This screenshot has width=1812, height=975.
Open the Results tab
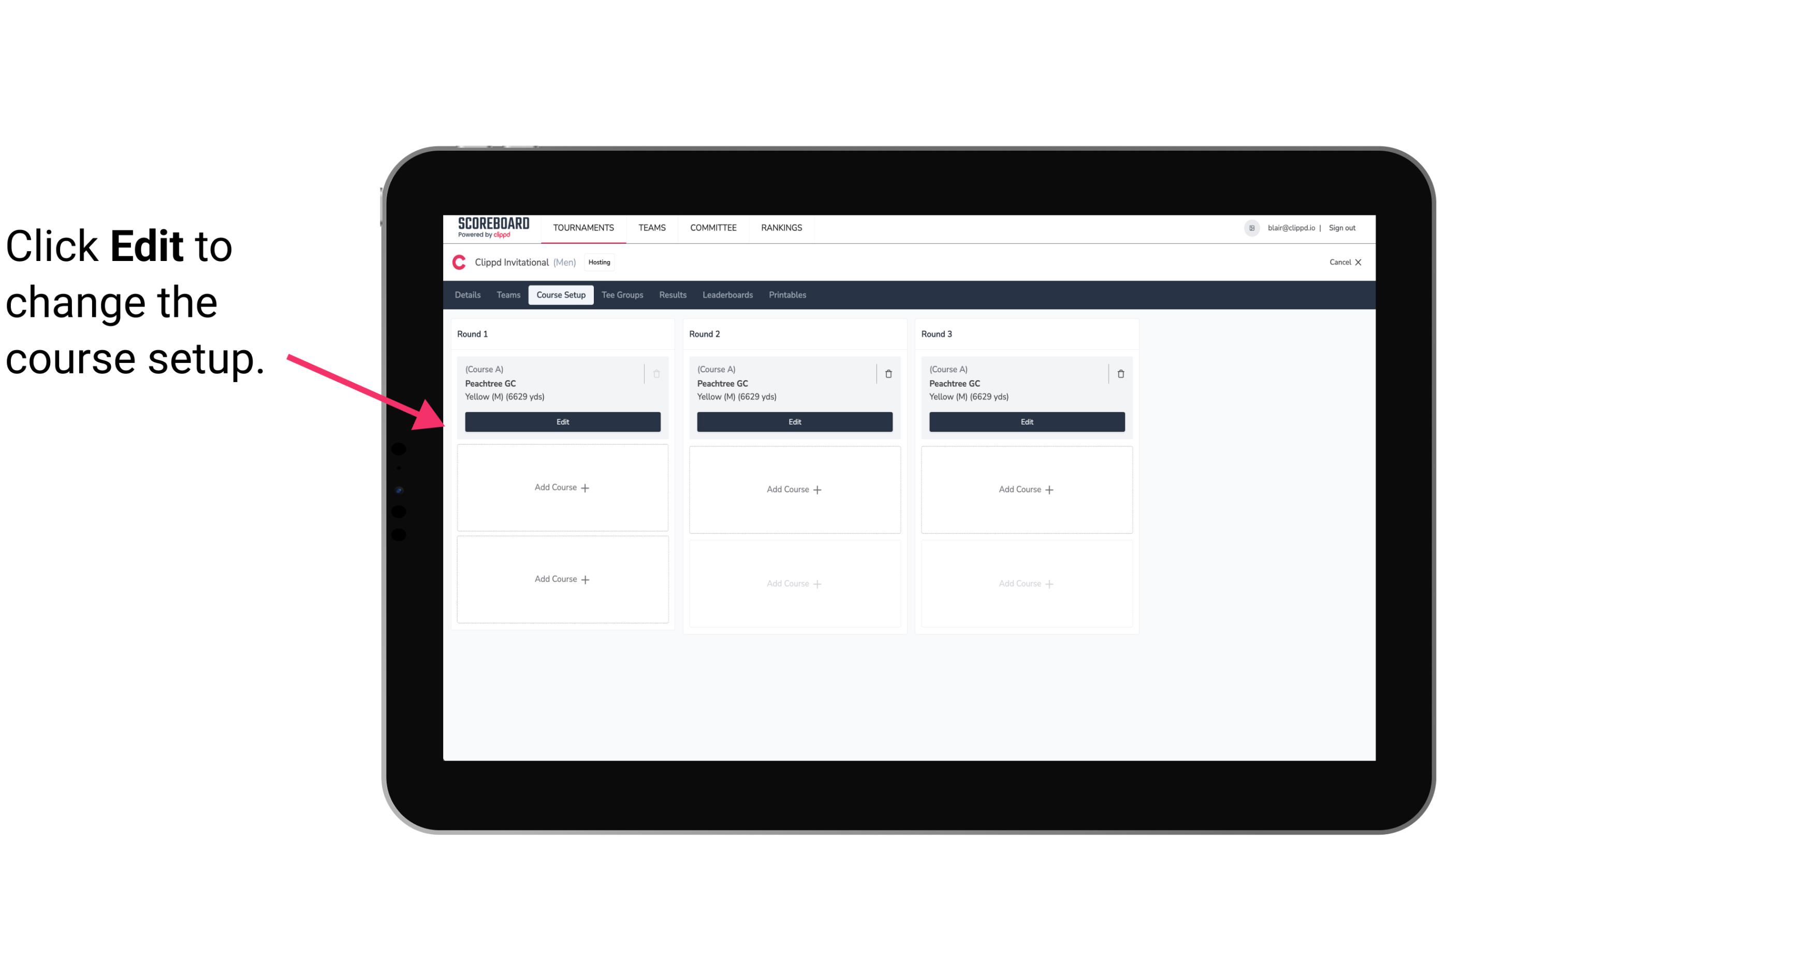(673, 294)
